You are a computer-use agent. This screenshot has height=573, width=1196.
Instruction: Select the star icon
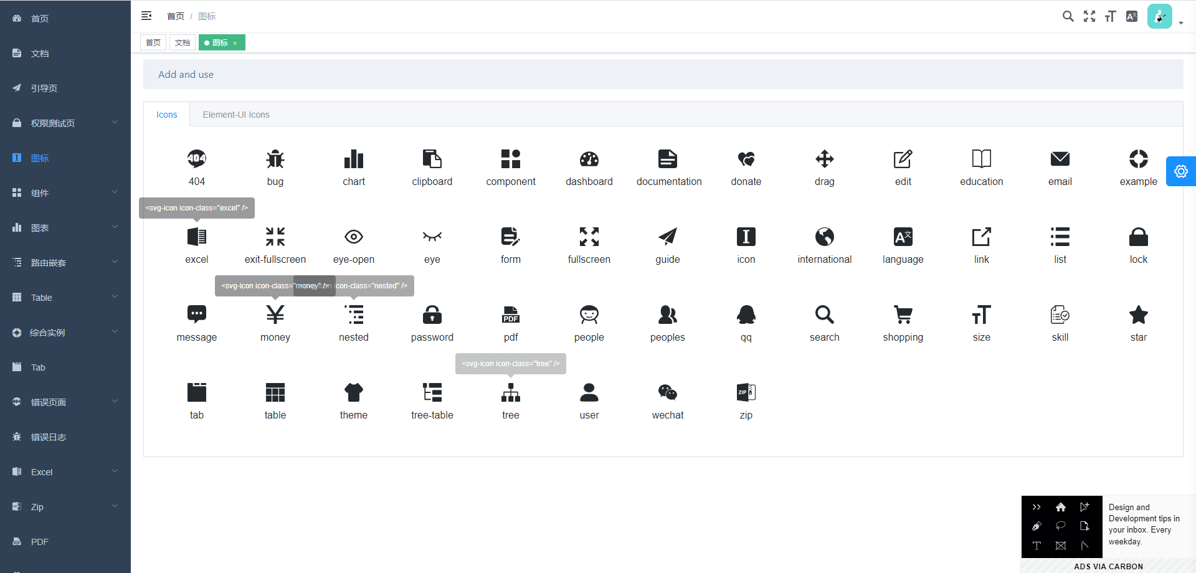(1139, 315)
